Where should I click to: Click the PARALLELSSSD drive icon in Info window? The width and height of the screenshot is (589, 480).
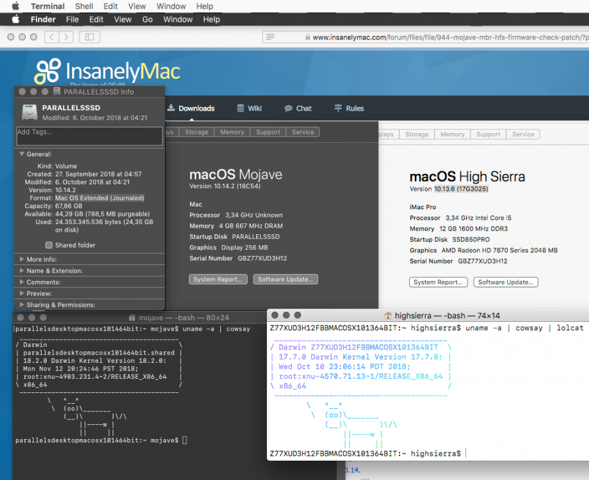(x=29, y=112)
